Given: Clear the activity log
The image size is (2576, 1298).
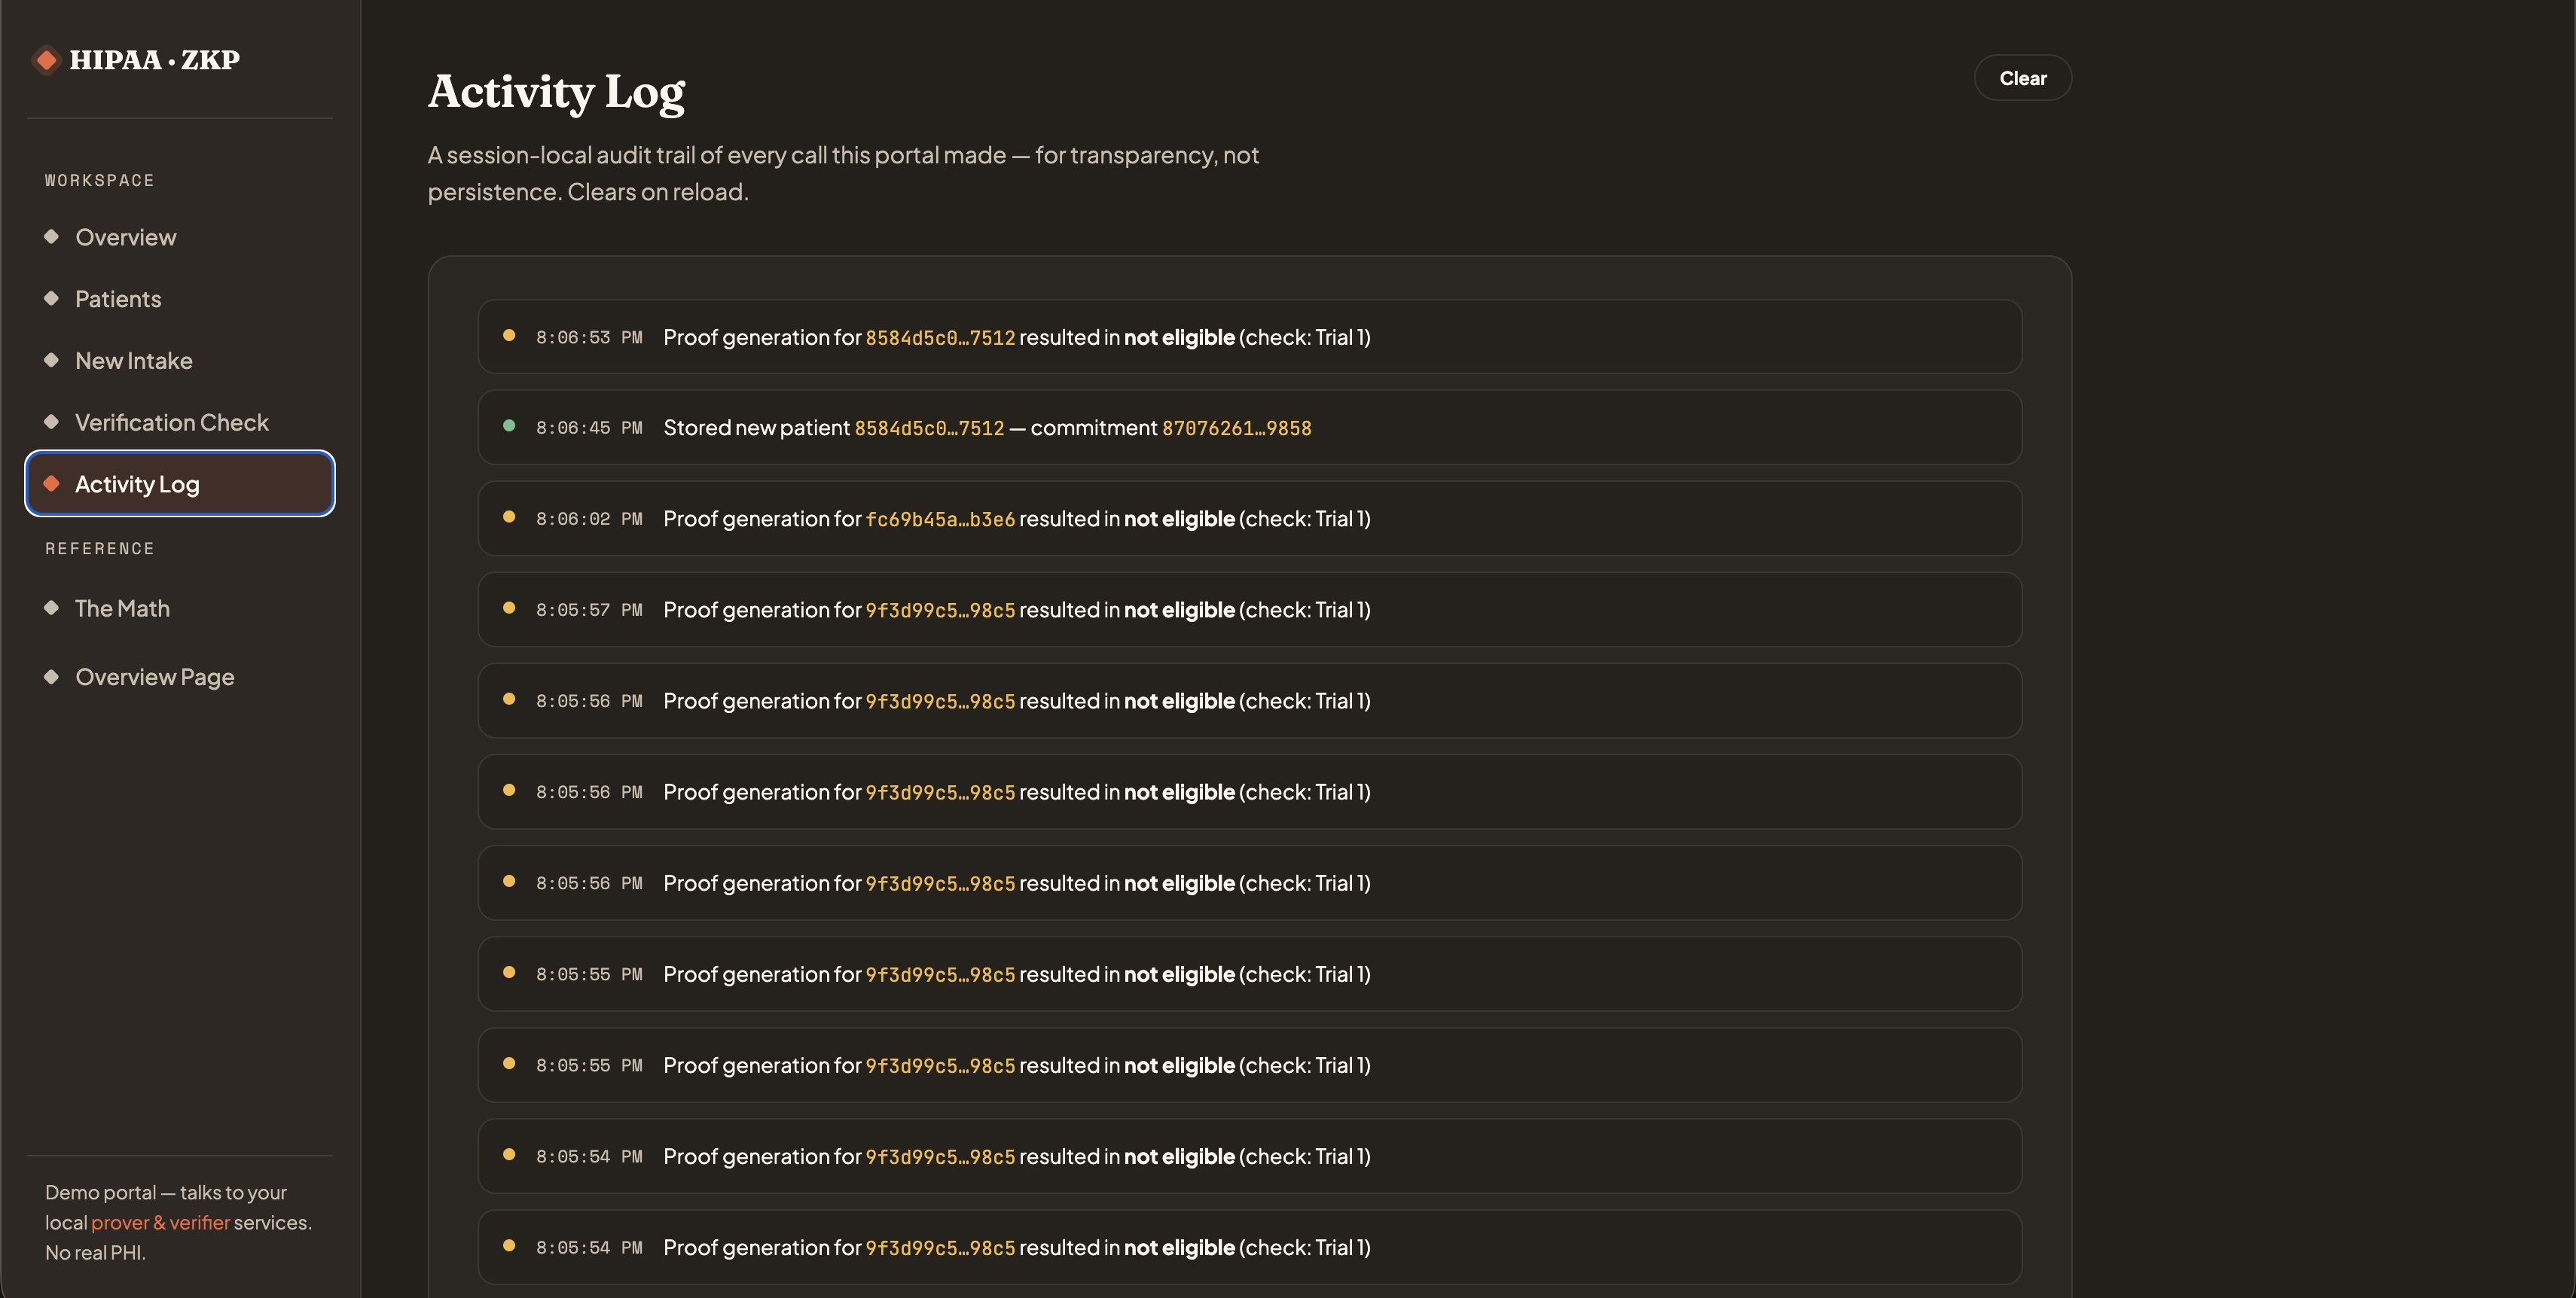Looking at the screenshot, I should point(2022,78).
